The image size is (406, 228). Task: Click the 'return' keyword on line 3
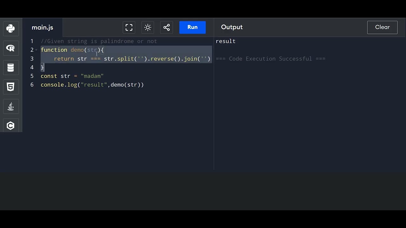point(64,59)
